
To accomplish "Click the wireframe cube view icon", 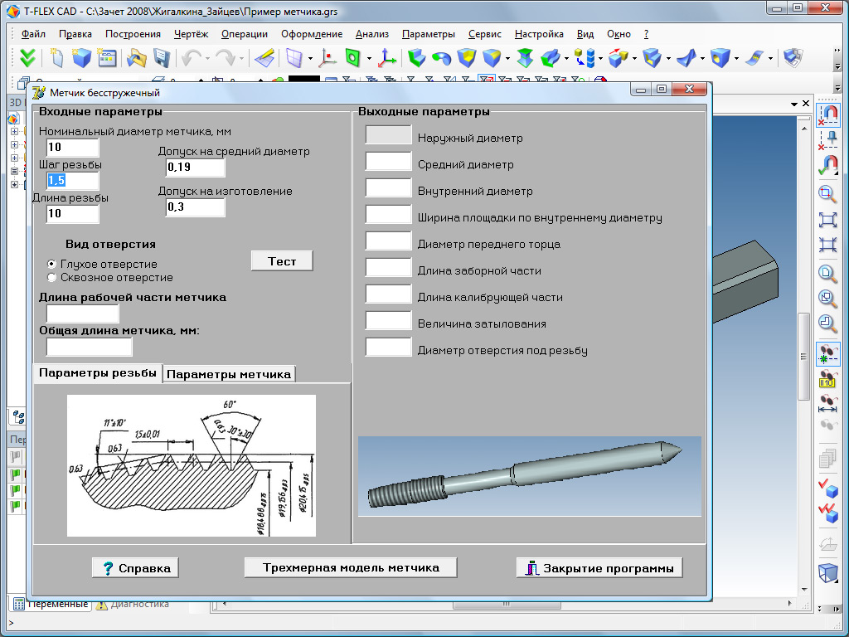I will (827, 573).
